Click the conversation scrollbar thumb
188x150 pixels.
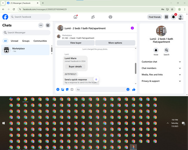(136, 68)
